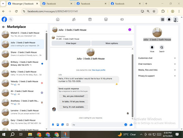
Task: Open the browser extensions puzzle icon
Action: [163, 11]
